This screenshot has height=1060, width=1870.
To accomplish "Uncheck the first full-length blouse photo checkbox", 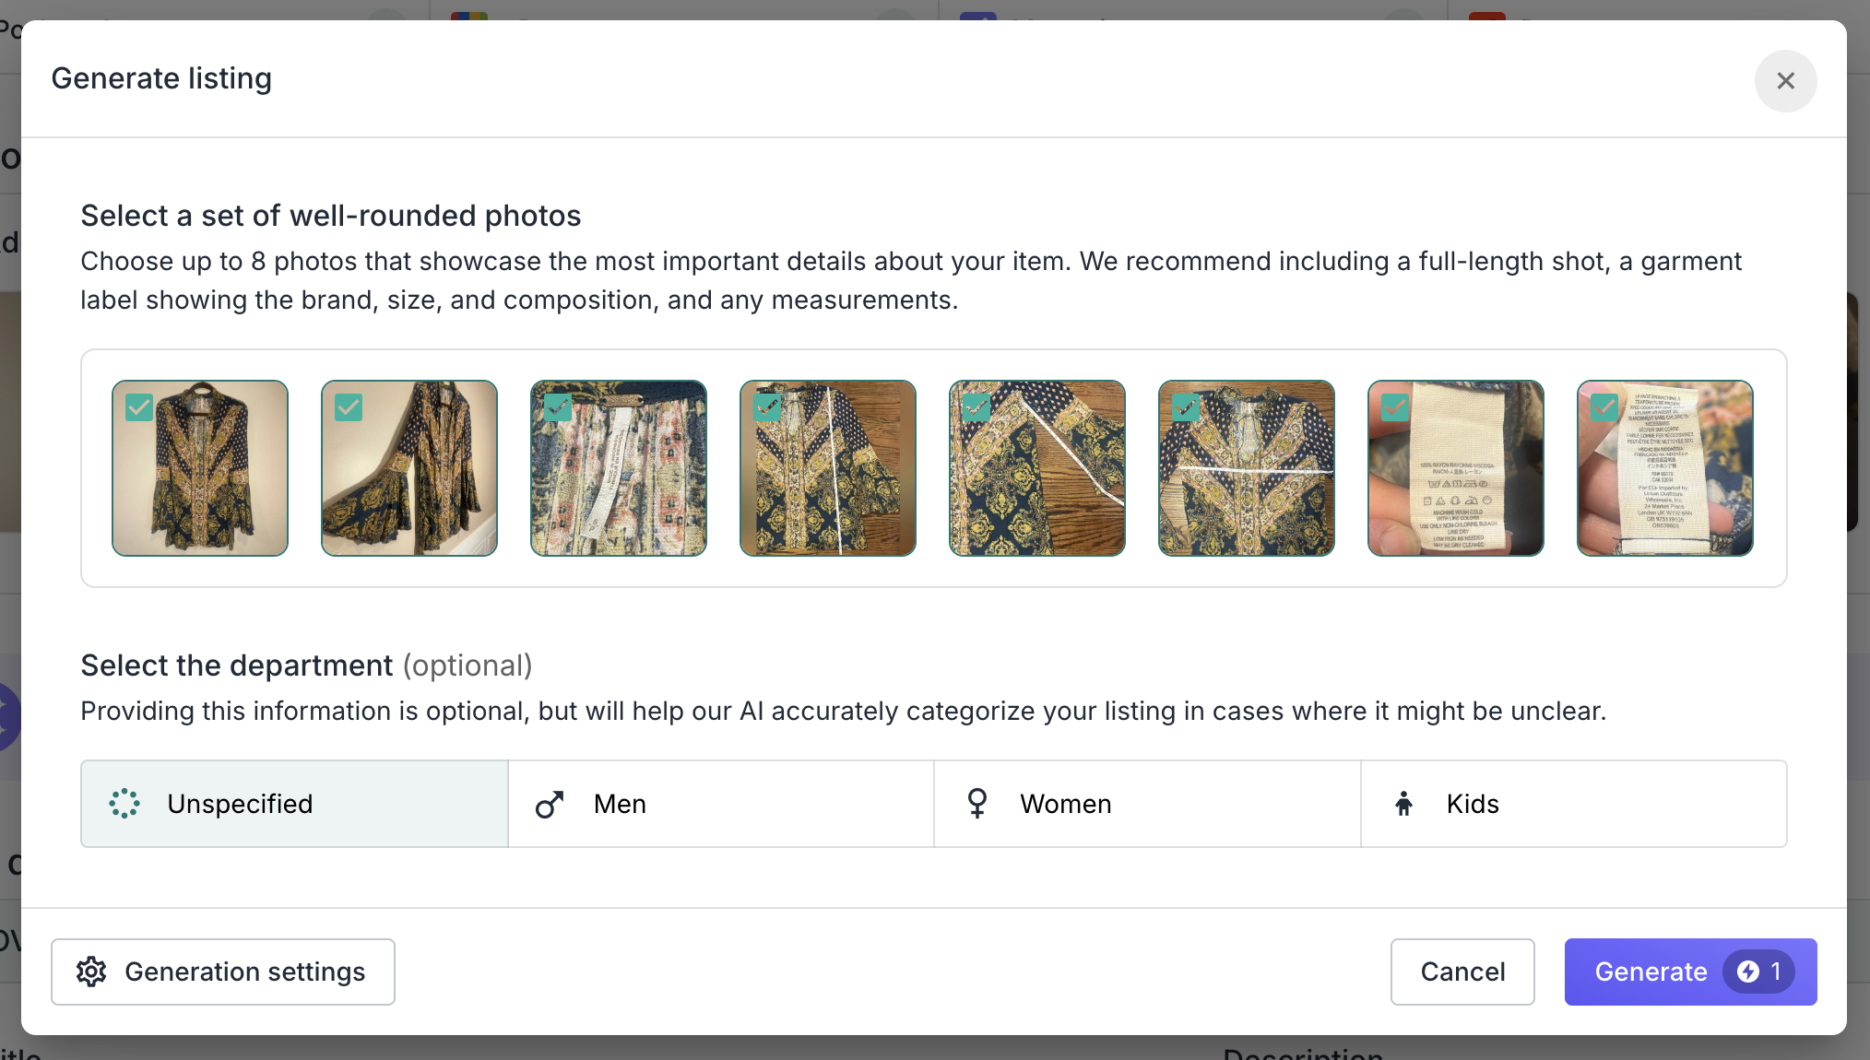I will tap(139, 407).
